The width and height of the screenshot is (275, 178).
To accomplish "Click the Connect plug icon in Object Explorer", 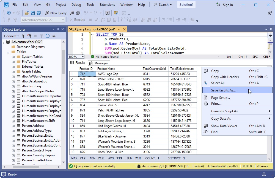I will pyautogui.click(x=23, y=36).
